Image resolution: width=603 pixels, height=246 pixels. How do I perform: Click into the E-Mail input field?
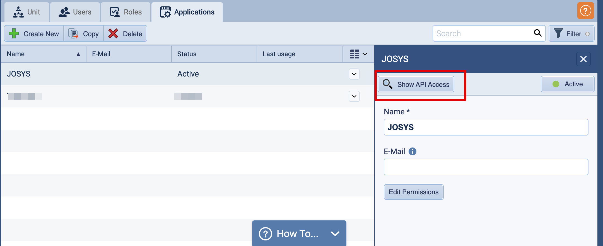(x=486, y=167)
